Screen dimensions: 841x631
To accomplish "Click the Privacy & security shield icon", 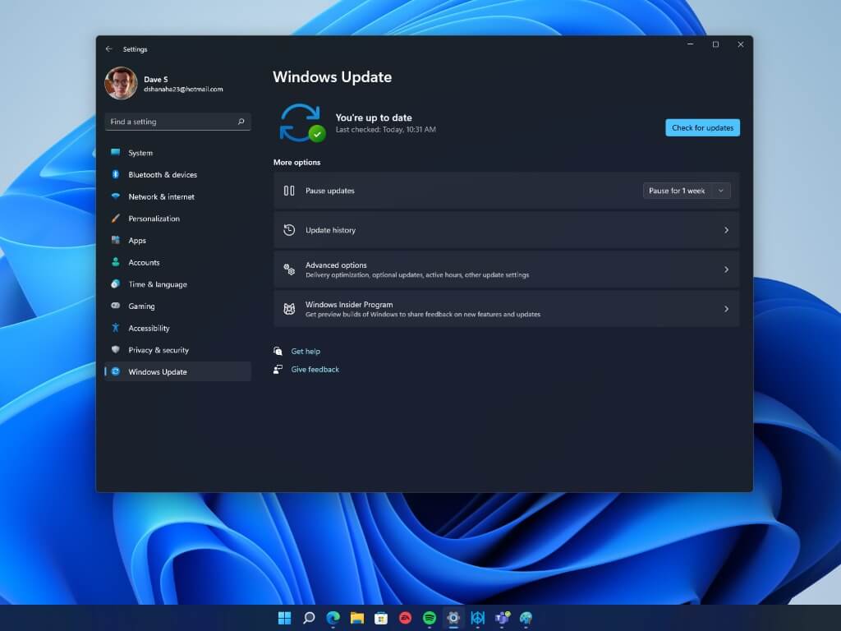I will coord(115,349).
